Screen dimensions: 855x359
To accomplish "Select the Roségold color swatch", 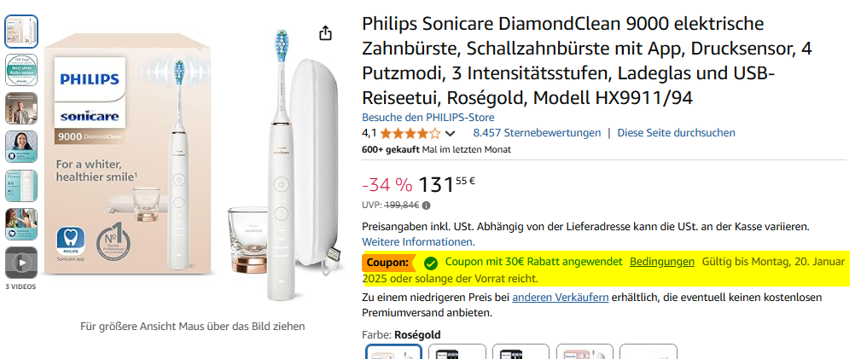I will pyautogui.click(x=393, y=351).
